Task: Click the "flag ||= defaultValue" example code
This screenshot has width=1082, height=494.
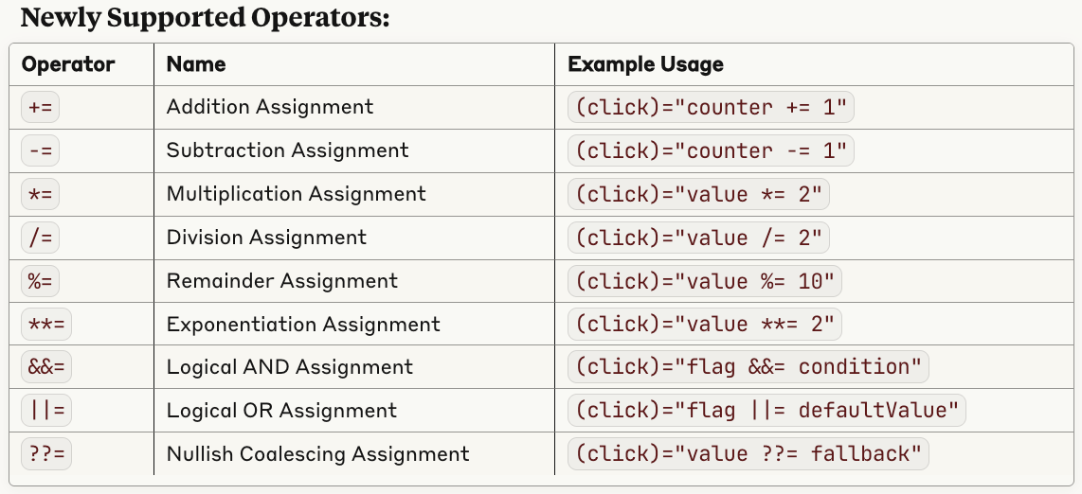Action: 766,411
